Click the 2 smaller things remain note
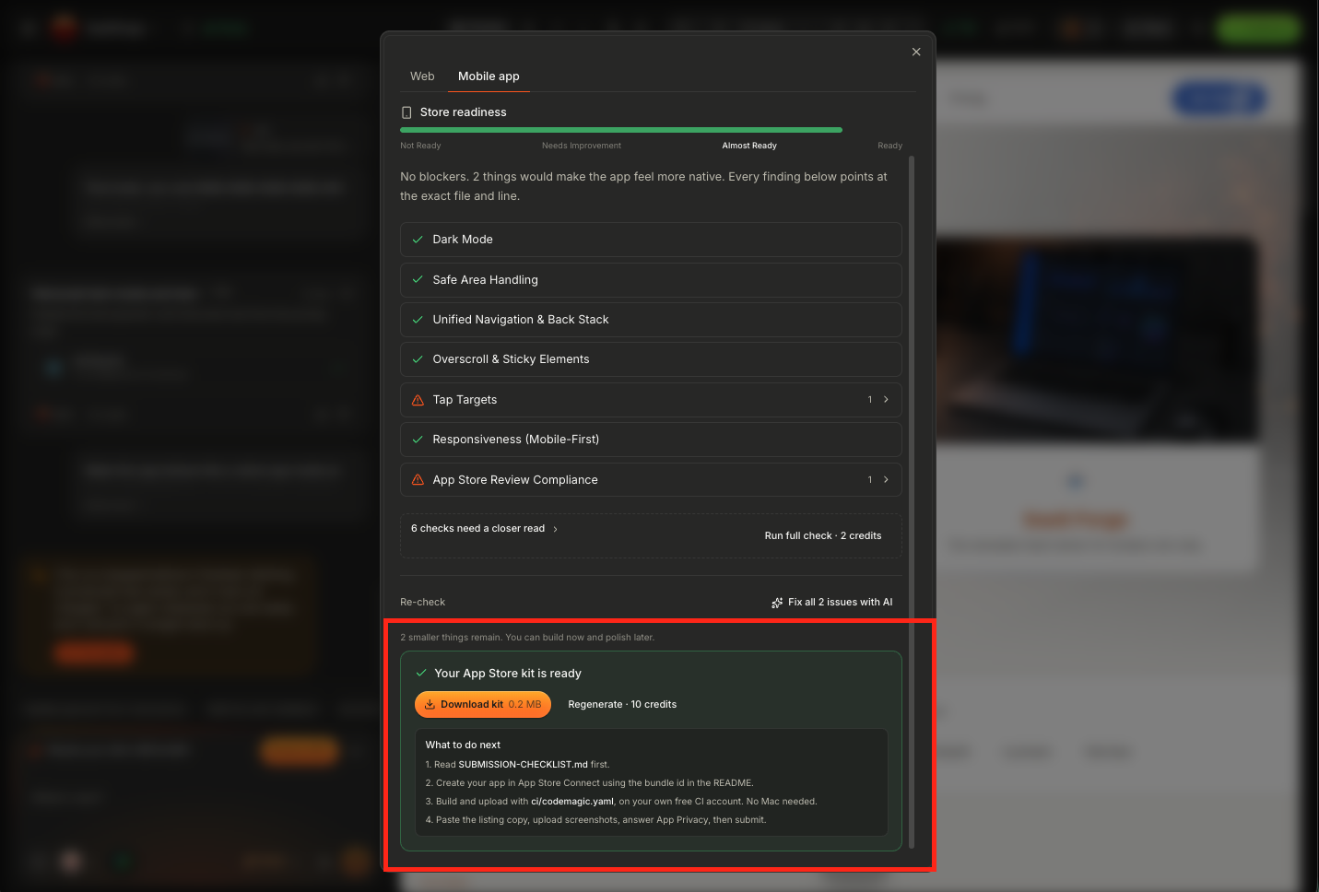Screen dimensions: 1319x892 click(527, 638)
